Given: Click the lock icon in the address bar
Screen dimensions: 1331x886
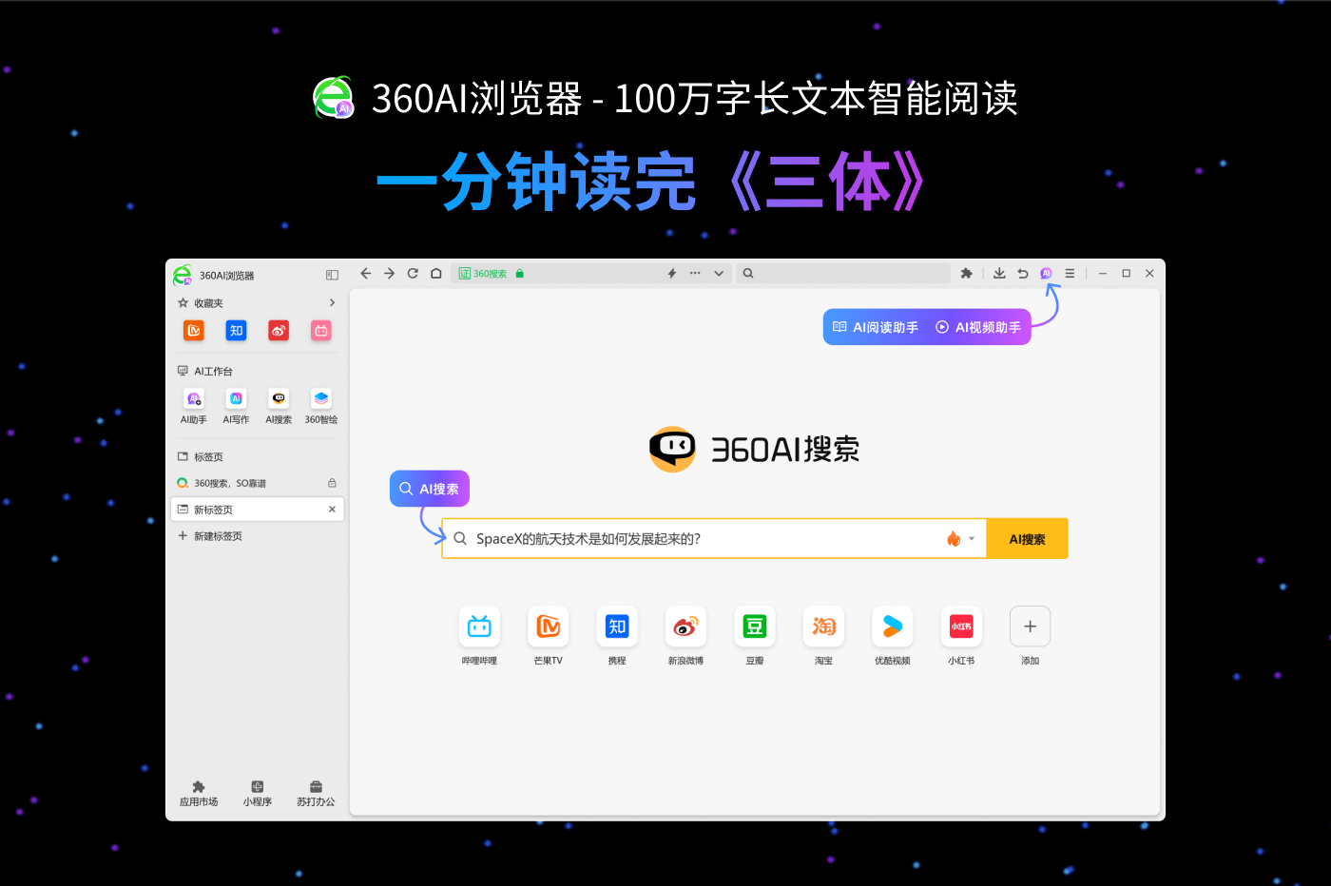Looking at the screenshot, I should [519, 273].
